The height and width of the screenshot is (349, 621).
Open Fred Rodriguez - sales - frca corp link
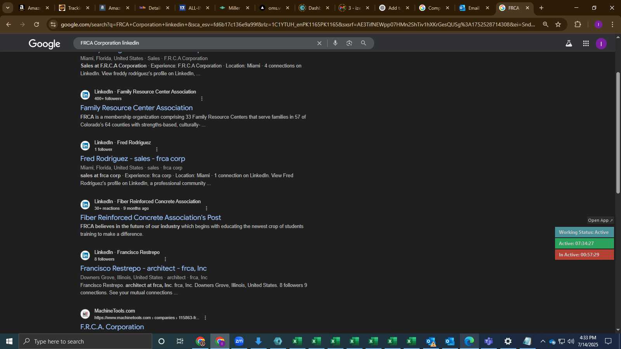pos(133,159)
